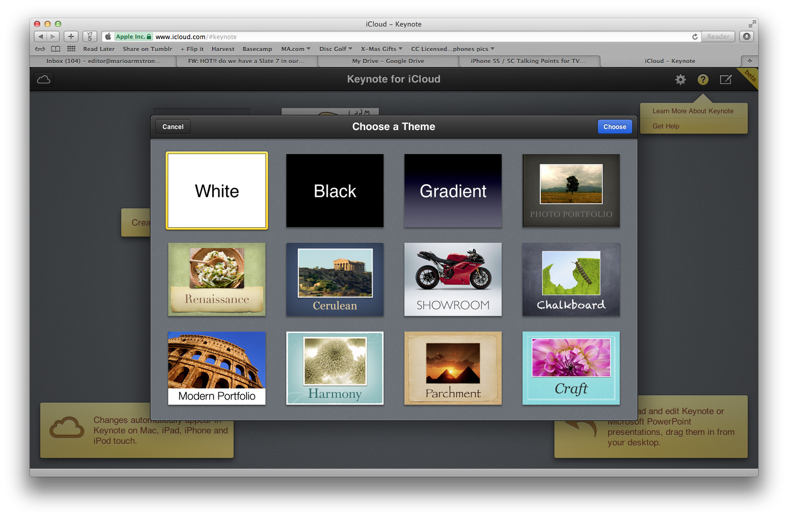Screen dimensions: 788x518
Task: Click the Cancel button in theme dialog
Action: [173, 127]
